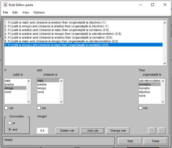
Task: Click zubtk list down arrow
Action: pyautogui.click(x=29, y=102)
